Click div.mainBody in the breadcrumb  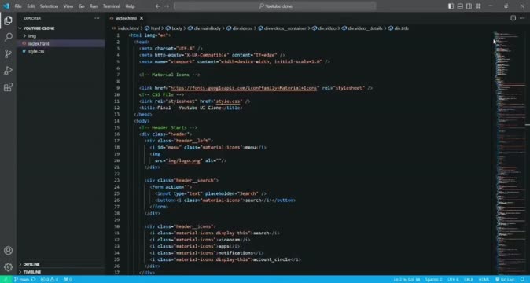[x=207, y=28]
